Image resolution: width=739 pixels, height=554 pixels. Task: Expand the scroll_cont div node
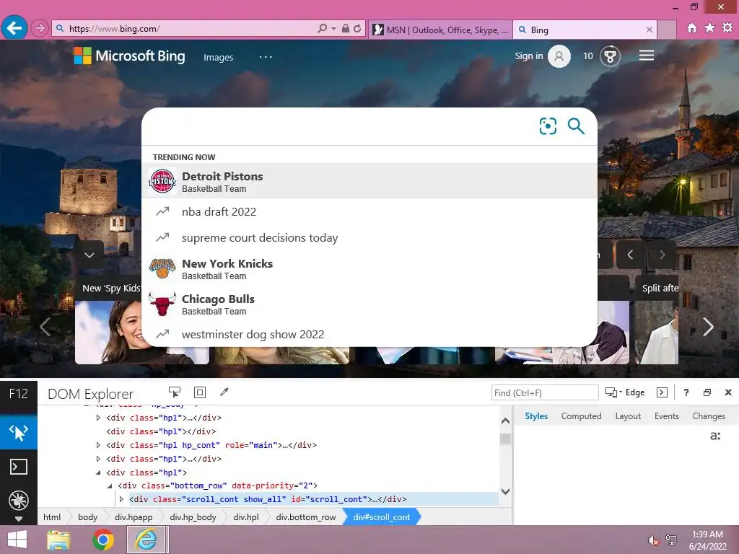(x=121, y=499)
